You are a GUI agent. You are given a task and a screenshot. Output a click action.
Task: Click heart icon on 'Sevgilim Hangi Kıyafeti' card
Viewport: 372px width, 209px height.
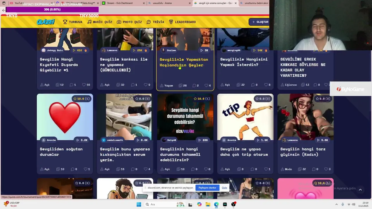[84, 85]
